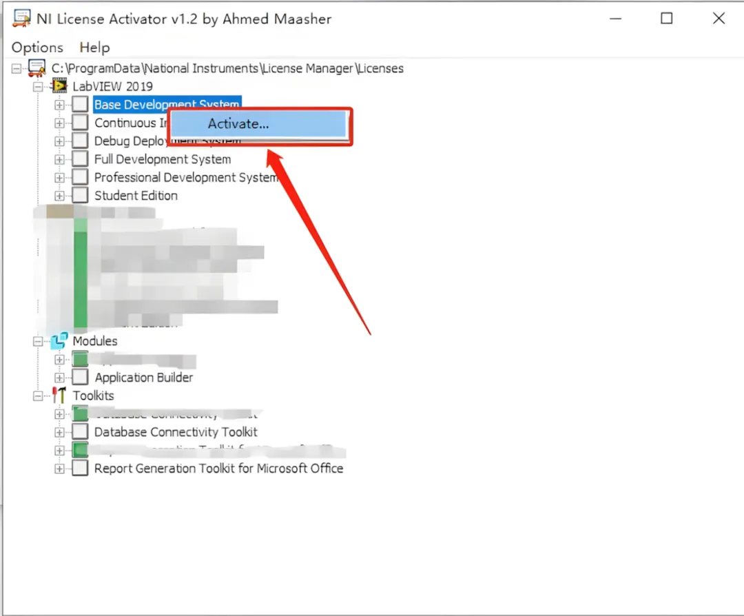Image resolution: width=744 pixels, height=616 pixels.
Task: Select the LabVIEW 2019 label
Action: click(112, 86)
